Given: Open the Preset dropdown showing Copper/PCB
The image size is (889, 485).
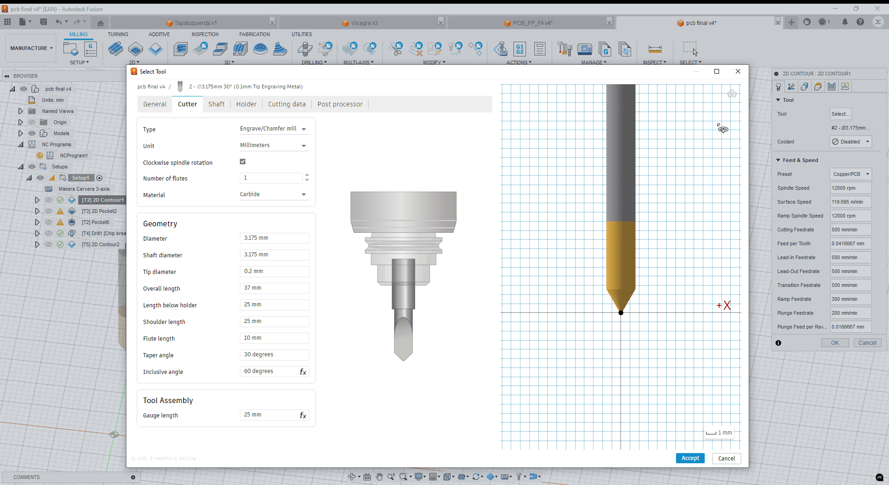Looking at the screenshot, I should point(851,174).
